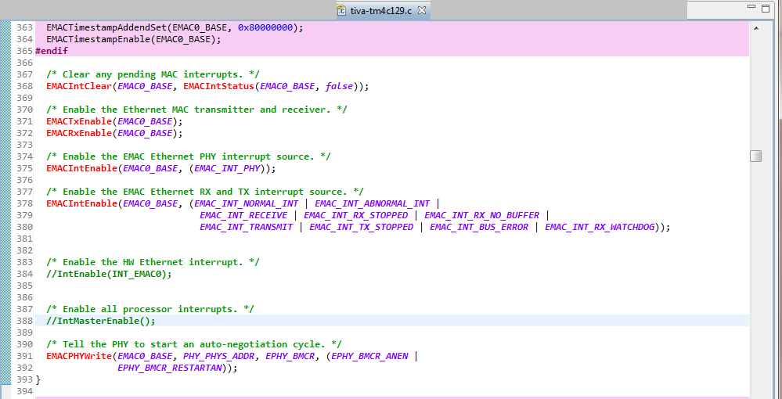The width and height of the screenshot is (782, 399).
Task: Click the EMAC_INT_PHY constant
Action: point(227,168)
